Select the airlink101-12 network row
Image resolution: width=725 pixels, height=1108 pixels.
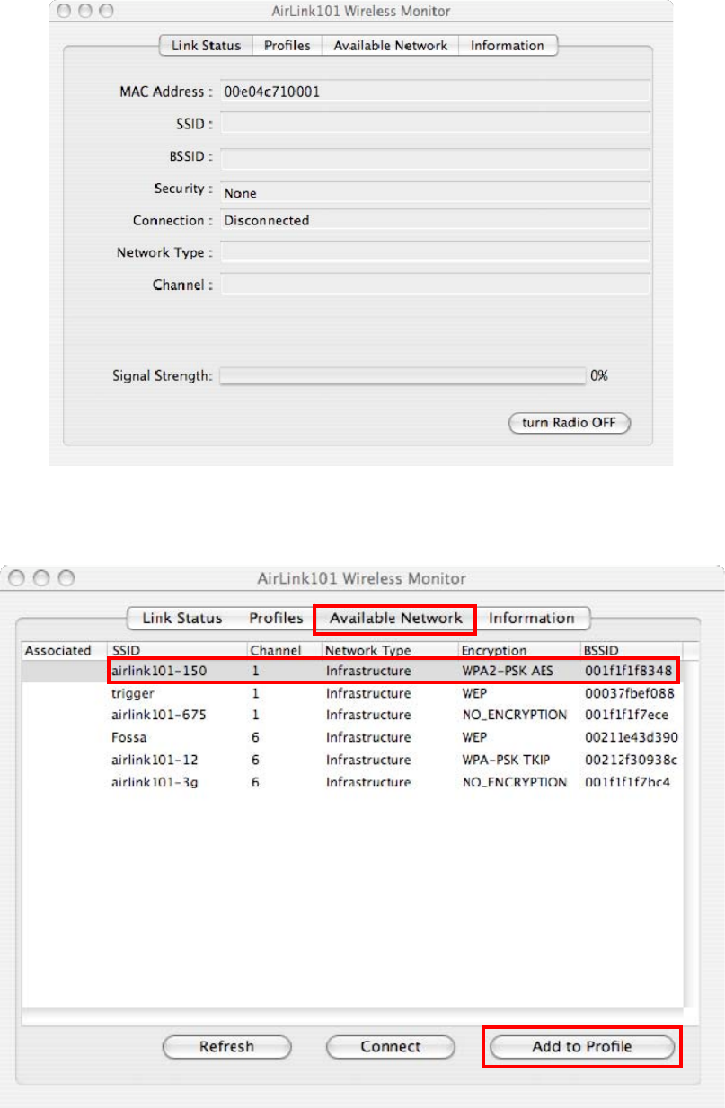[x=352, y=760]
